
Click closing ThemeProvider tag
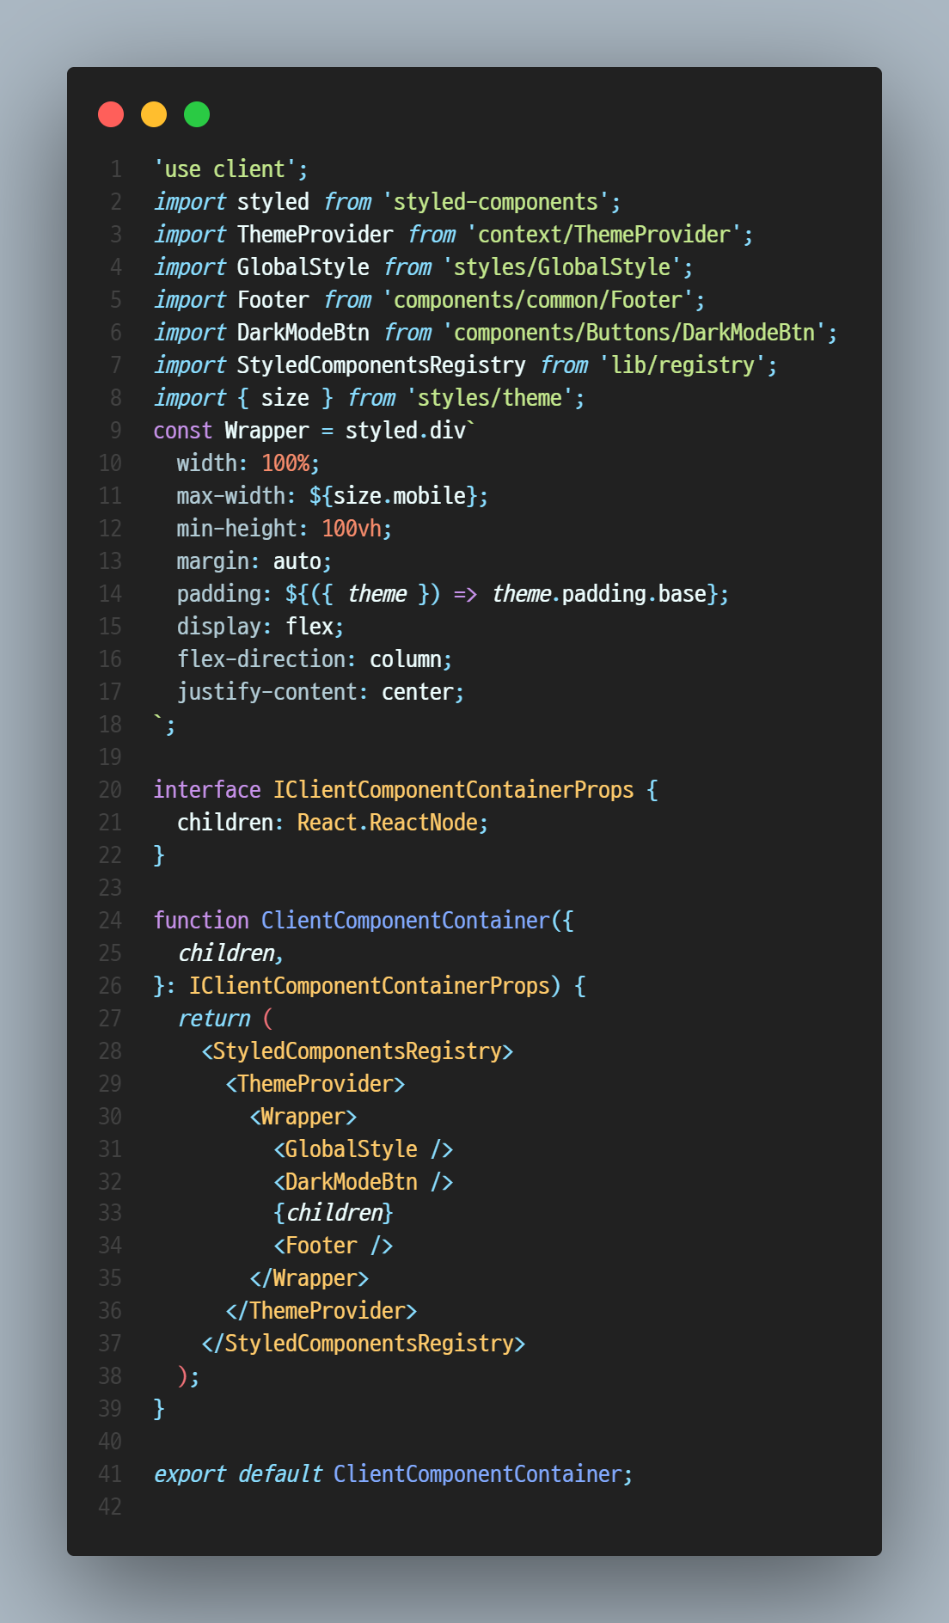pos(321,1311)
